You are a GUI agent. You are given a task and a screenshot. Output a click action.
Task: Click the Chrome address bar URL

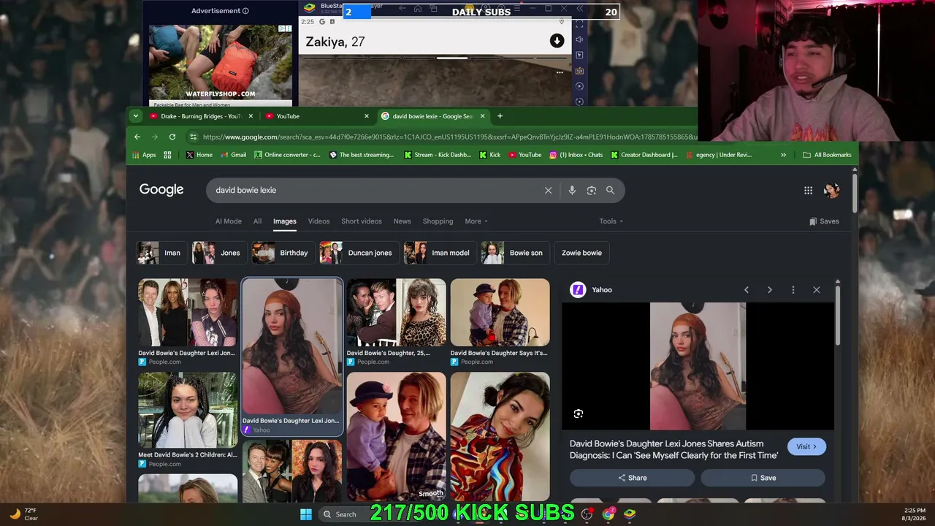coord(449,137)
